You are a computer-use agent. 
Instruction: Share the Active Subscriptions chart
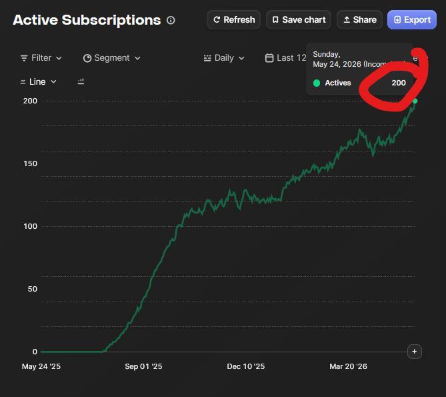tap(359, 19)
